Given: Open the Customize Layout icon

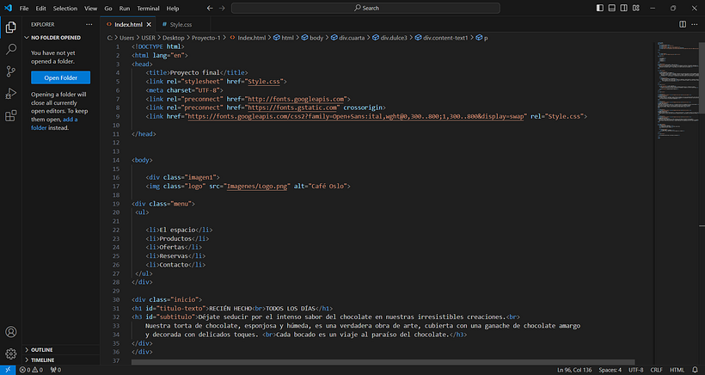Looking at the screenshot, I should click(x=636, y=8).
